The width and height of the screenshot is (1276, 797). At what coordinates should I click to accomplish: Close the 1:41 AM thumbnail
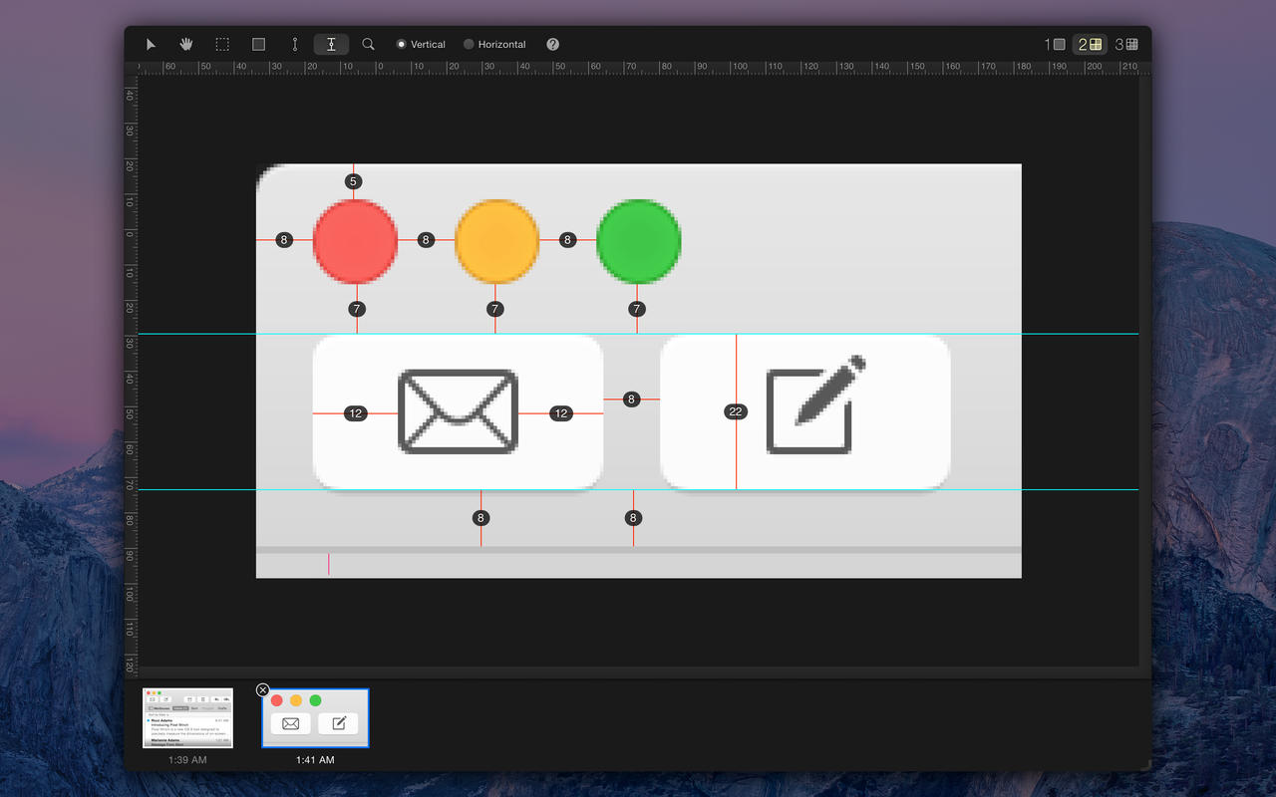pyautogui.click(x=263, y=689)
